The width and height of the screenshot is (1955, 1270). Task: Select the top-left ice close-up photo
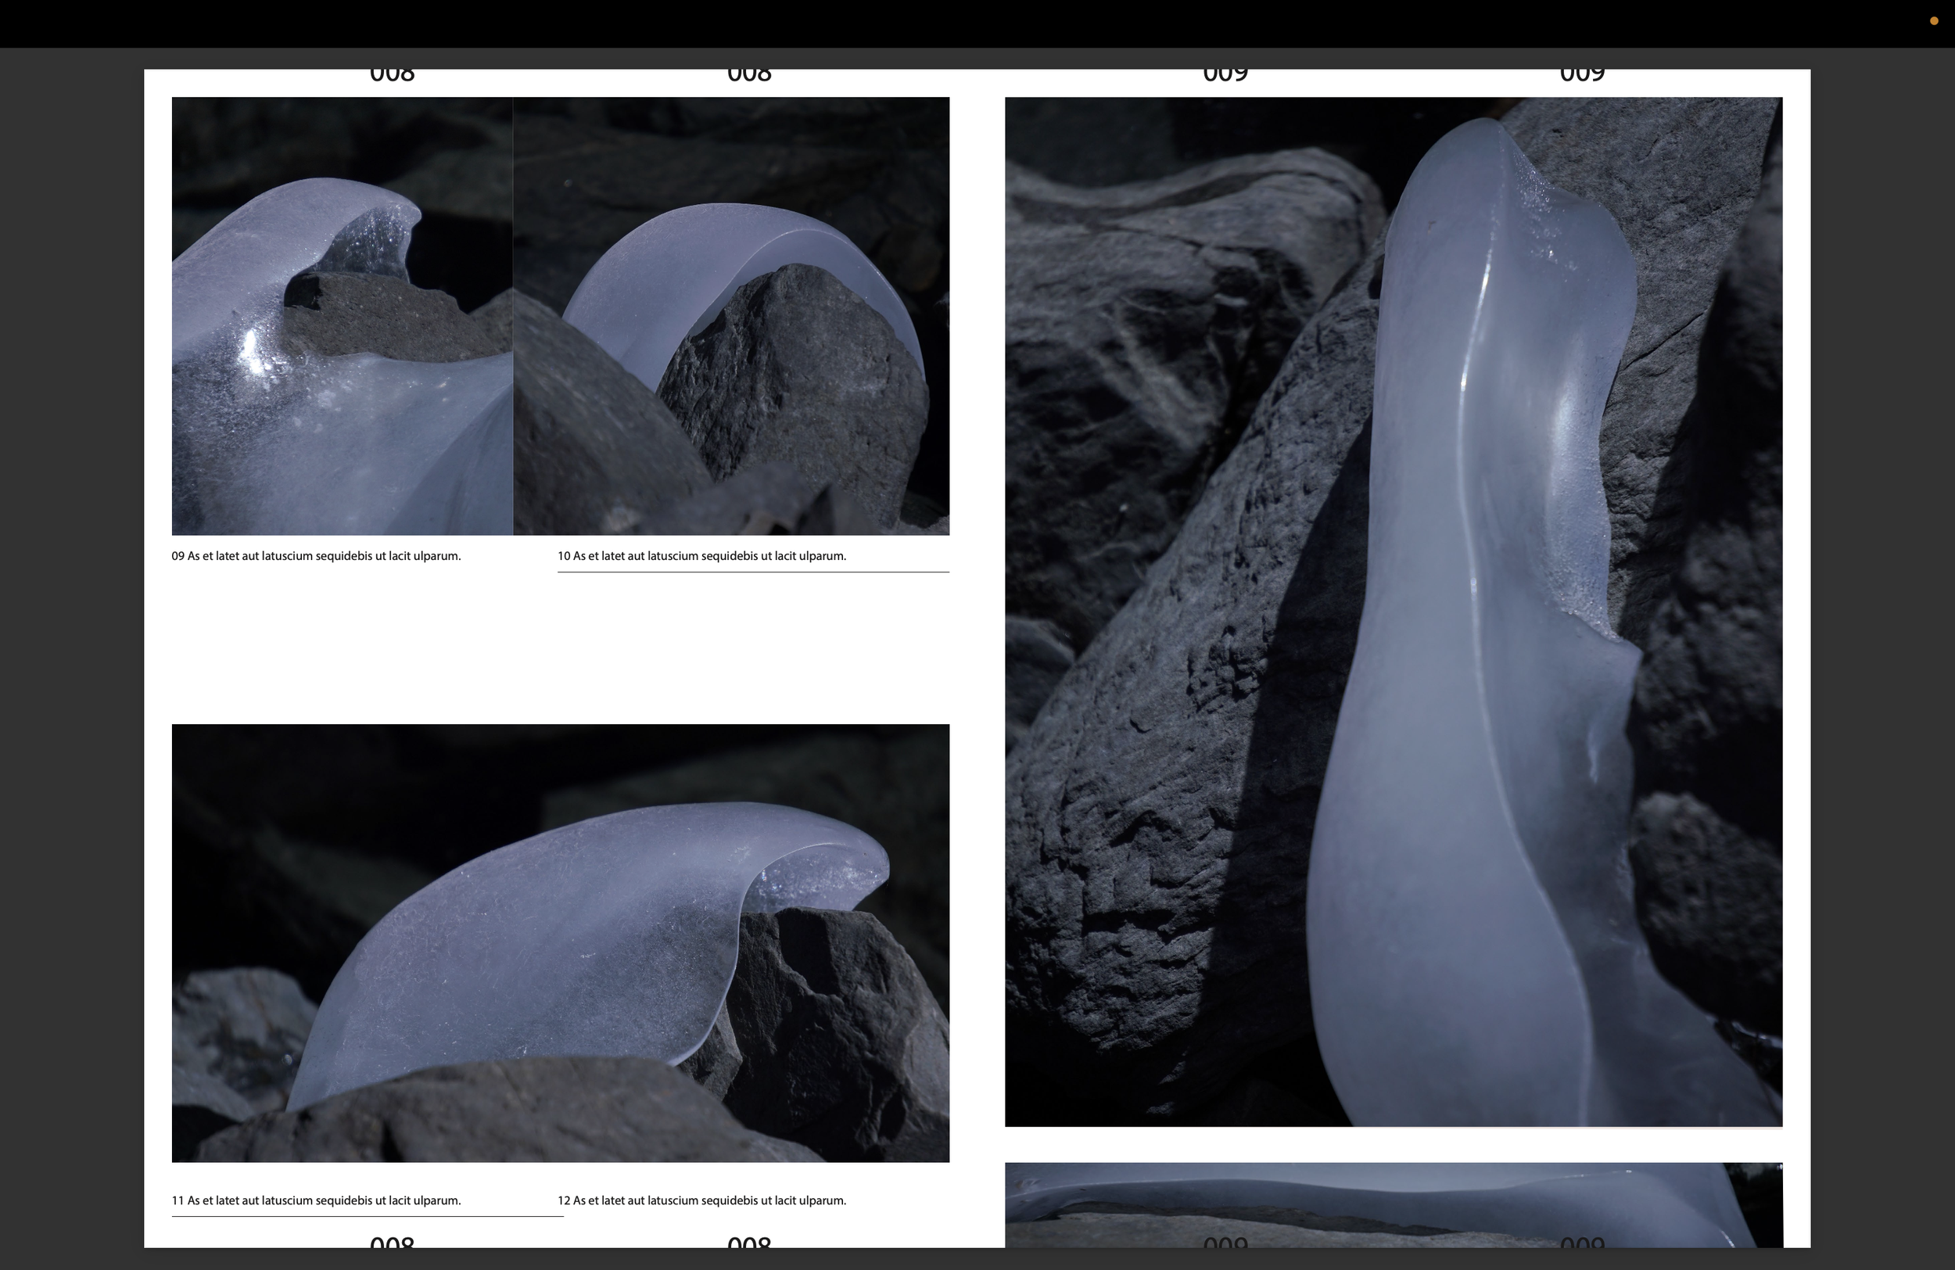click(342, 316)
